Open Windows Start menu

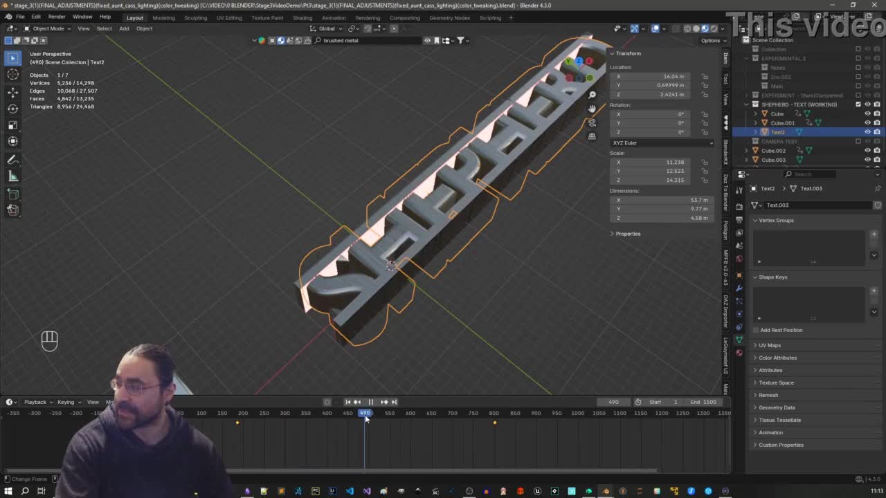click(8, 491)
